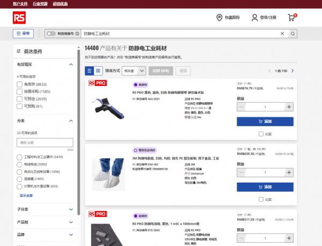Open RS PRO anti-static foam product title
Image resolution: width=322 pixels, height=246 pixels.
click(166, 224)
